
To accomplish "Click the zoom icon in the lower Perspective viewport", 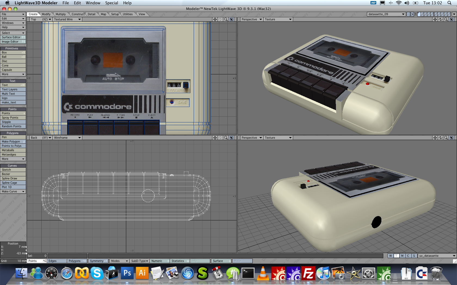I will (x=446, y=138).
